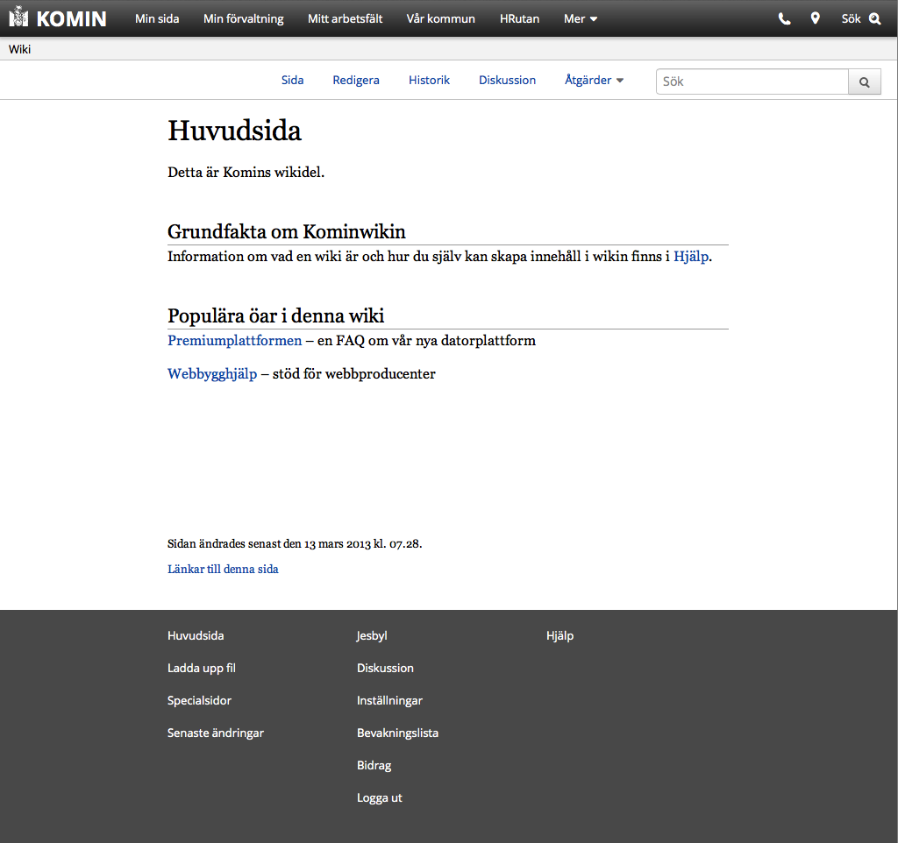Click Länkar till denna sida
The image size is (898, 843).
point(223,569)
